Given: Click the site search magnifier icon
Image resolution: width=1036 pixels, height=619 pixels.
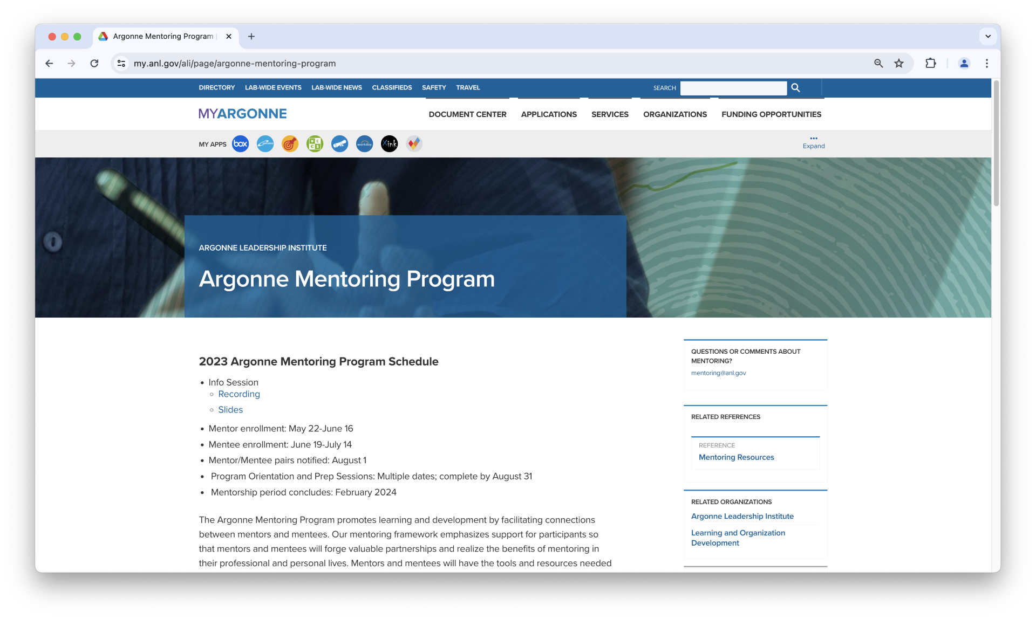Looking at the screenshot, I should 795,88.
